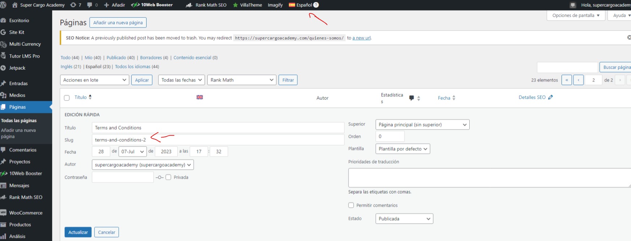Open WooCommerce in the sidebar menu

[x=26, y=213]
